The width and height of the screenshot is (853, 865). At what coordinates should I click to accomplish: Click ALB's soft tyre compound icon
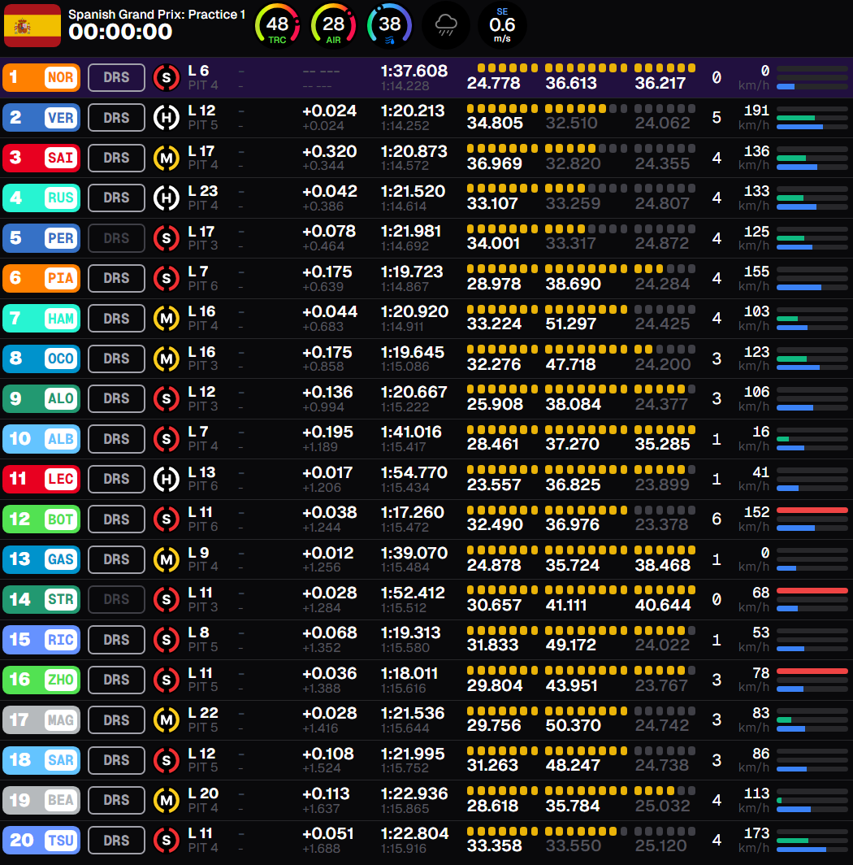click(166, 439)
